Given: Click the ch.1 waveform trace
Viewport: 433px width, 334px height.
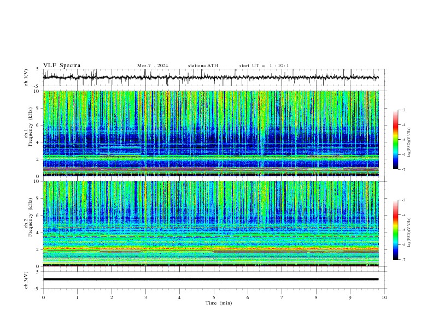Looking at the screenshot, I should [211, 77].
